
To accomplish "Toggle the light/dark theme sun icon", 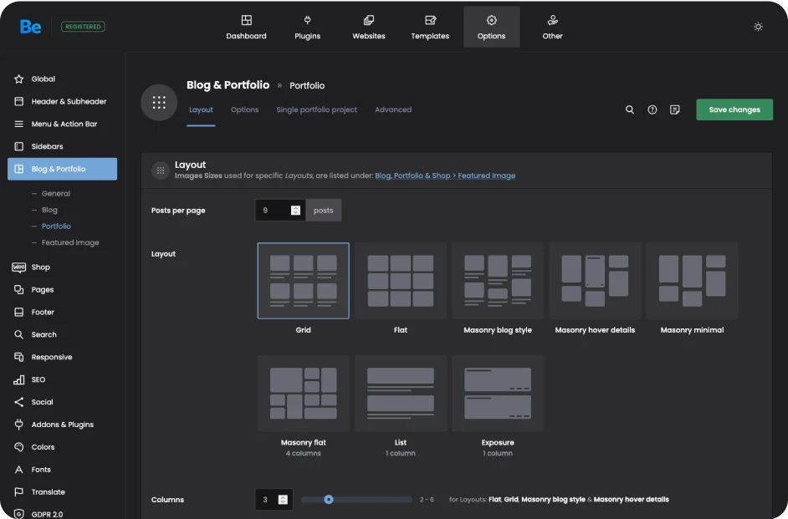I will click(758, 27).
